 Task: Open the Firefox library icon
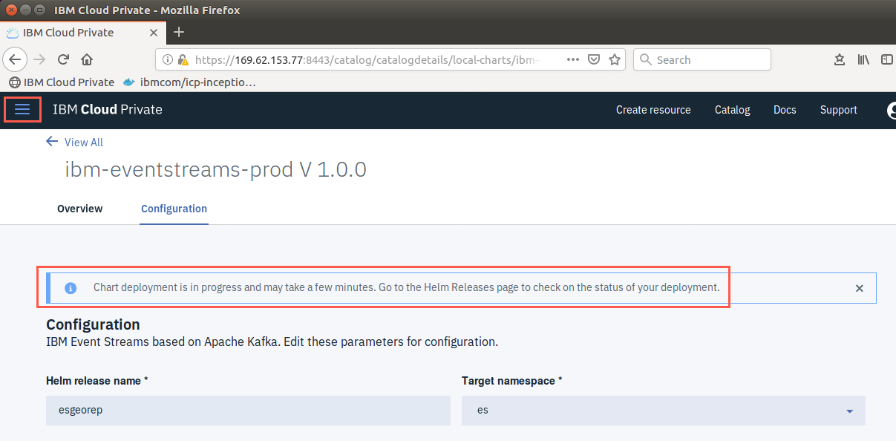coord(863,59)
